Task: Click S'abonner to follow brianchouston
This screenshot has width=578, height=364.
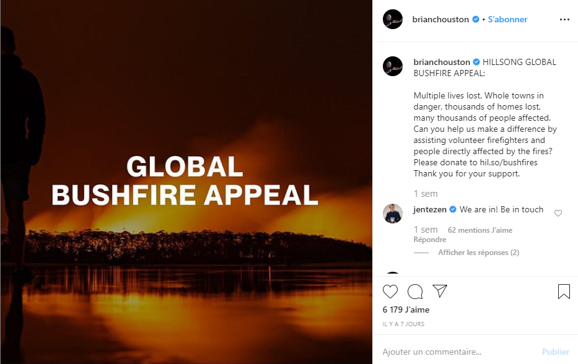Action: coord(507,20)
